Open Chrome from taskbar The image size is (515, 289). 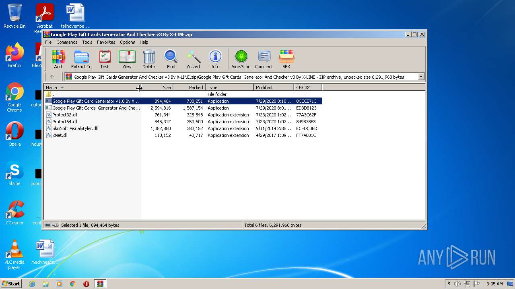72,284
